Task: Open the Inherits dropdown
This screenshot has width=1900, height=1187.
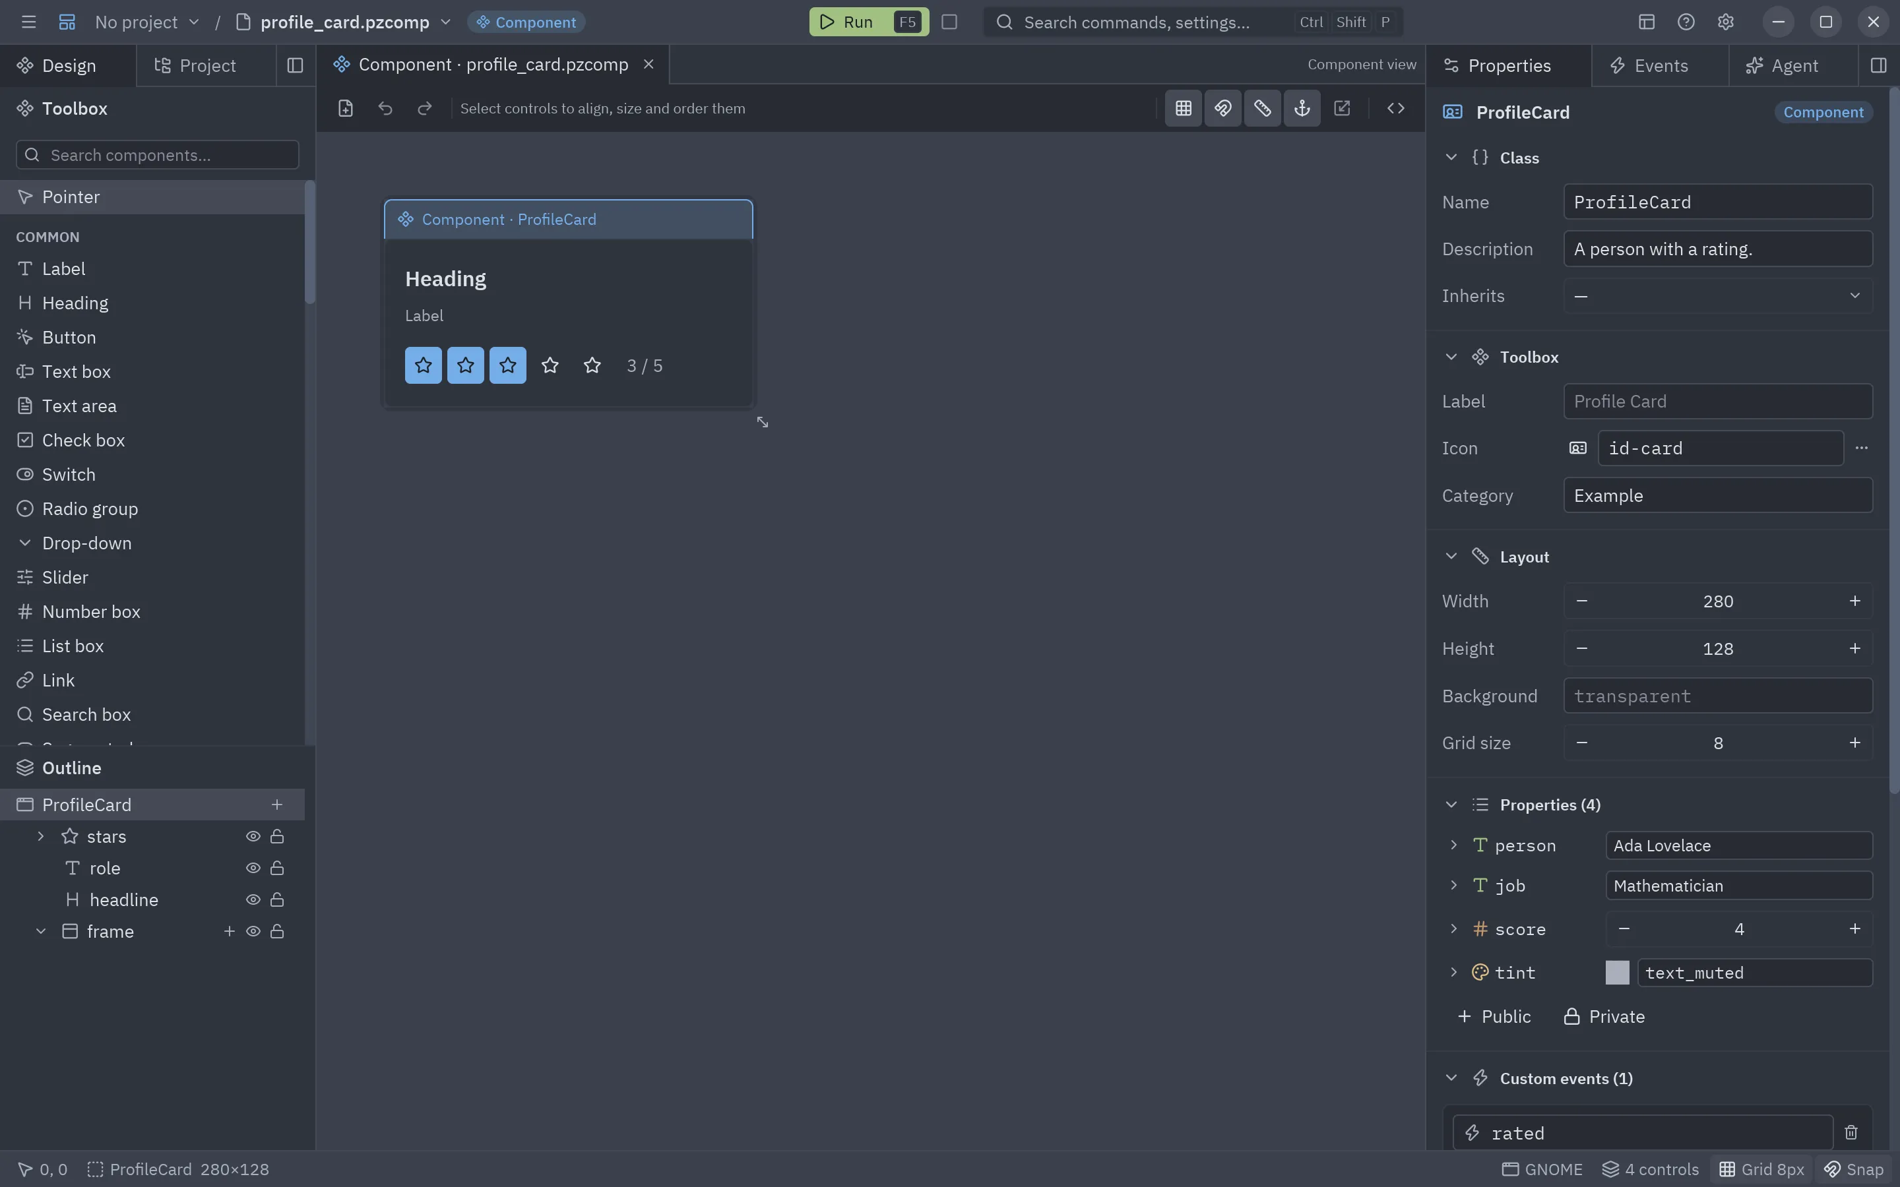Action: [1718, 296]
